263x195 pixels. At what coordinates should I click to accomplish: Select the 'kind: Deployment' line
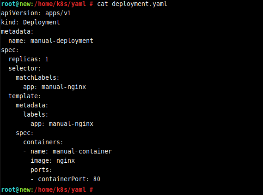coord(31,22)
